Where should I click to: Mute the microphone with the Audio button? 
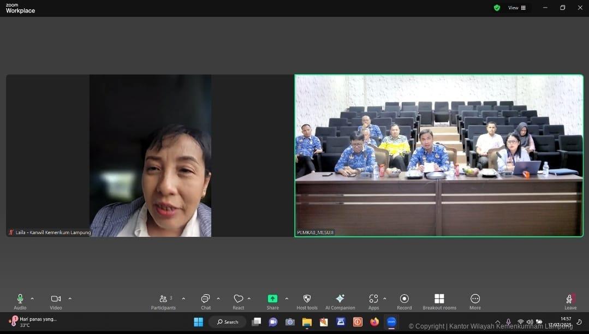(20, 299)
